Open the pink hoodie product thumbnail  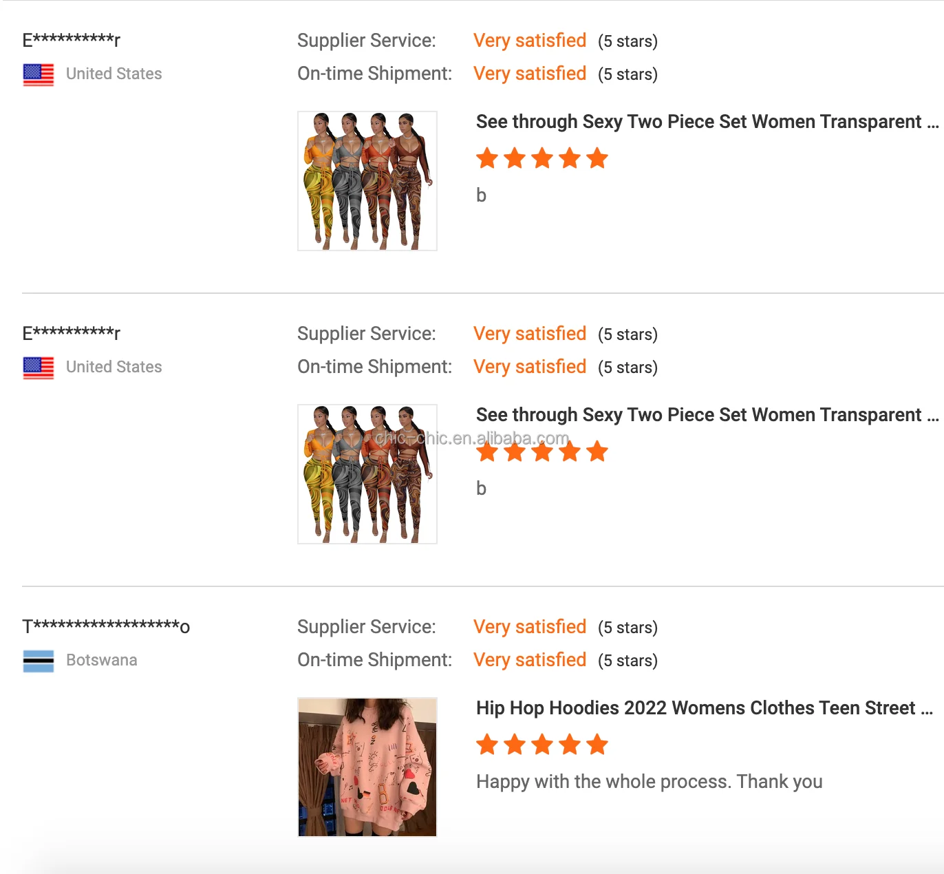tap(367, 767)
